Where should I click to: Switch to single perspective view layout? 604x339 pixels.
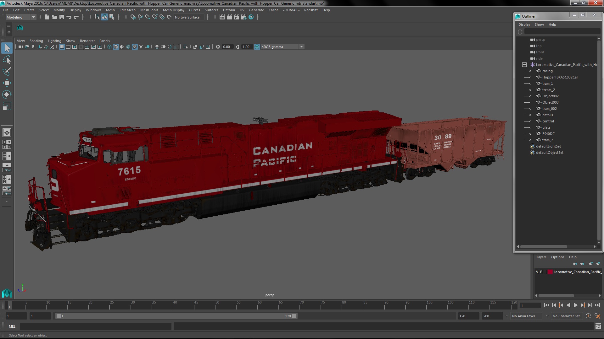tap(7, 133)
